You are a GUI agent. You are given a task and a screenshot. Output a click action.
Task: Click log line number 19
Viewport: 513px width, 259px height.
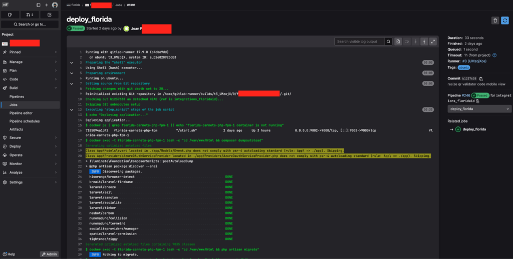pyautogui.click(x=80, y=151)
